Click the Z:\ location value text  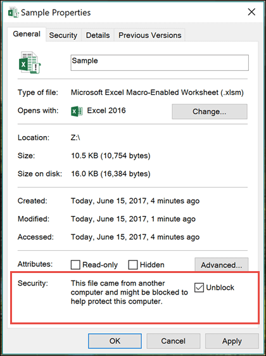[x=75, y=137]
